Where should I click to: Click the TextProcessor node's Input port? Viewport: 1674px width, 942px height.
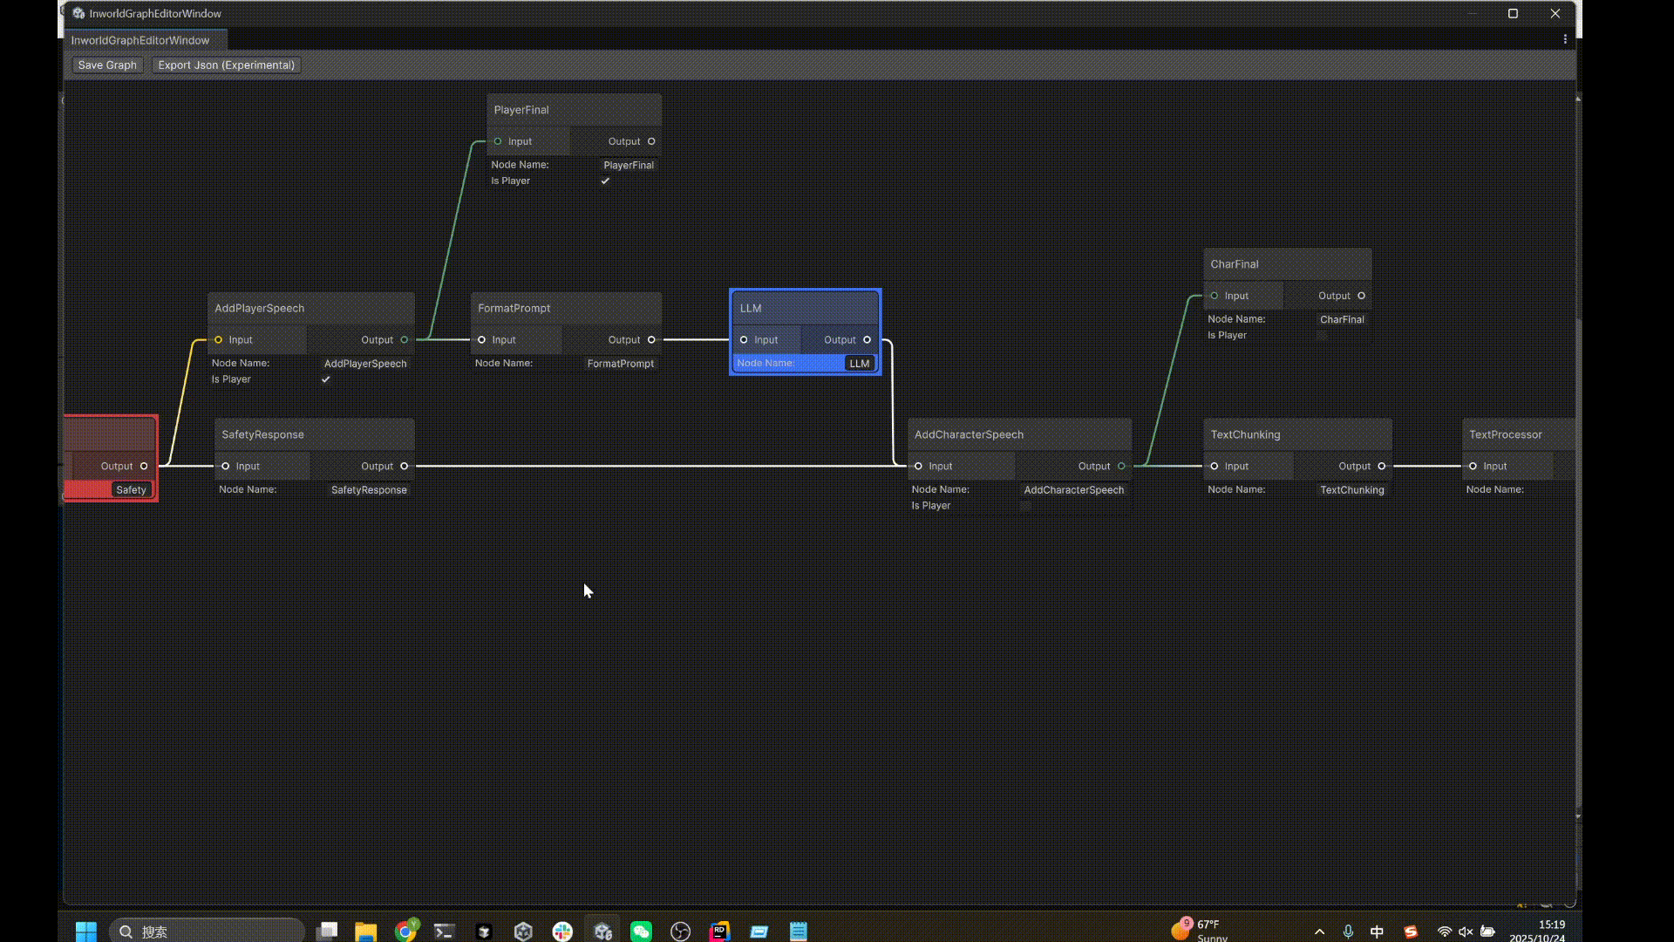click(x=1473, y=467)
